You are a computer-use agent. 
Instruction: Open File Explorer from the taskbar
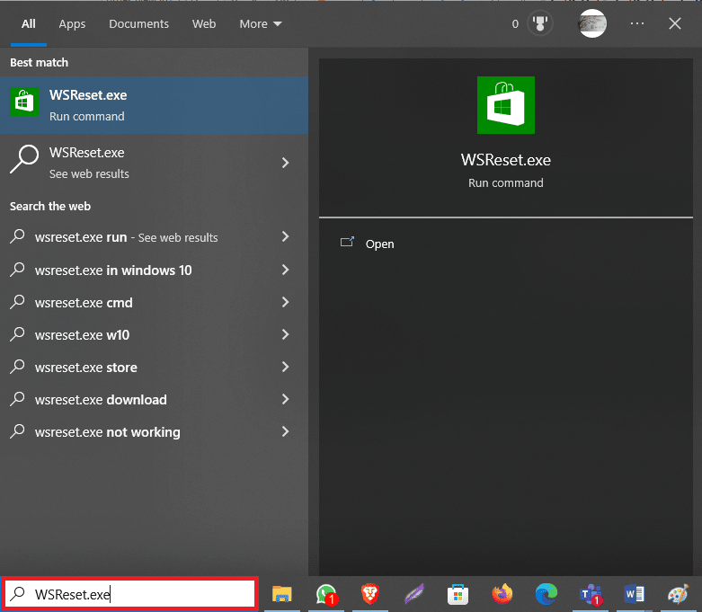coord(281,594)
